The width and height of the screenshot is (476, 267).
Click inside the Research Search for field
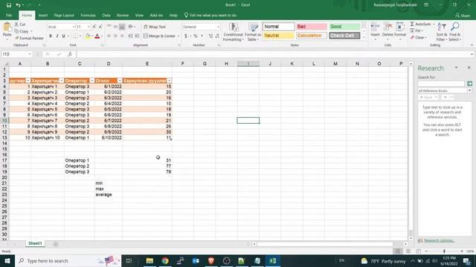click(x=441, y=84)
